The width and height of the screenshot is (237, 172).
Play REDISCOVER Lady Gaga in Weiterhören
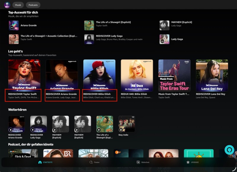33,130
